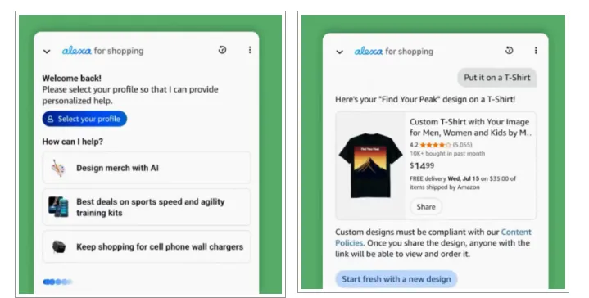Choose Design merch with AI suggestion
Screen dimensions: 589x298
point(147,168)
